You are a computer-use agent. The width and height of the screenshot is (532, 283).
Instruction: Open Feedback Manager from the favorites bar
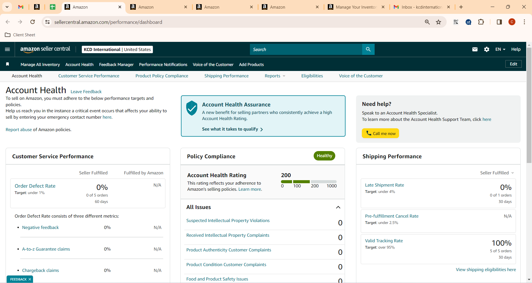(116, 65)
